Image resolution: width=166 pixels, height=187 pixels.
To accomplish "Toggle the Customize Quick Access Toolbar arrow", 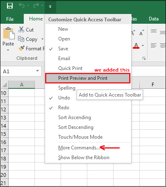I will (50, 7).
